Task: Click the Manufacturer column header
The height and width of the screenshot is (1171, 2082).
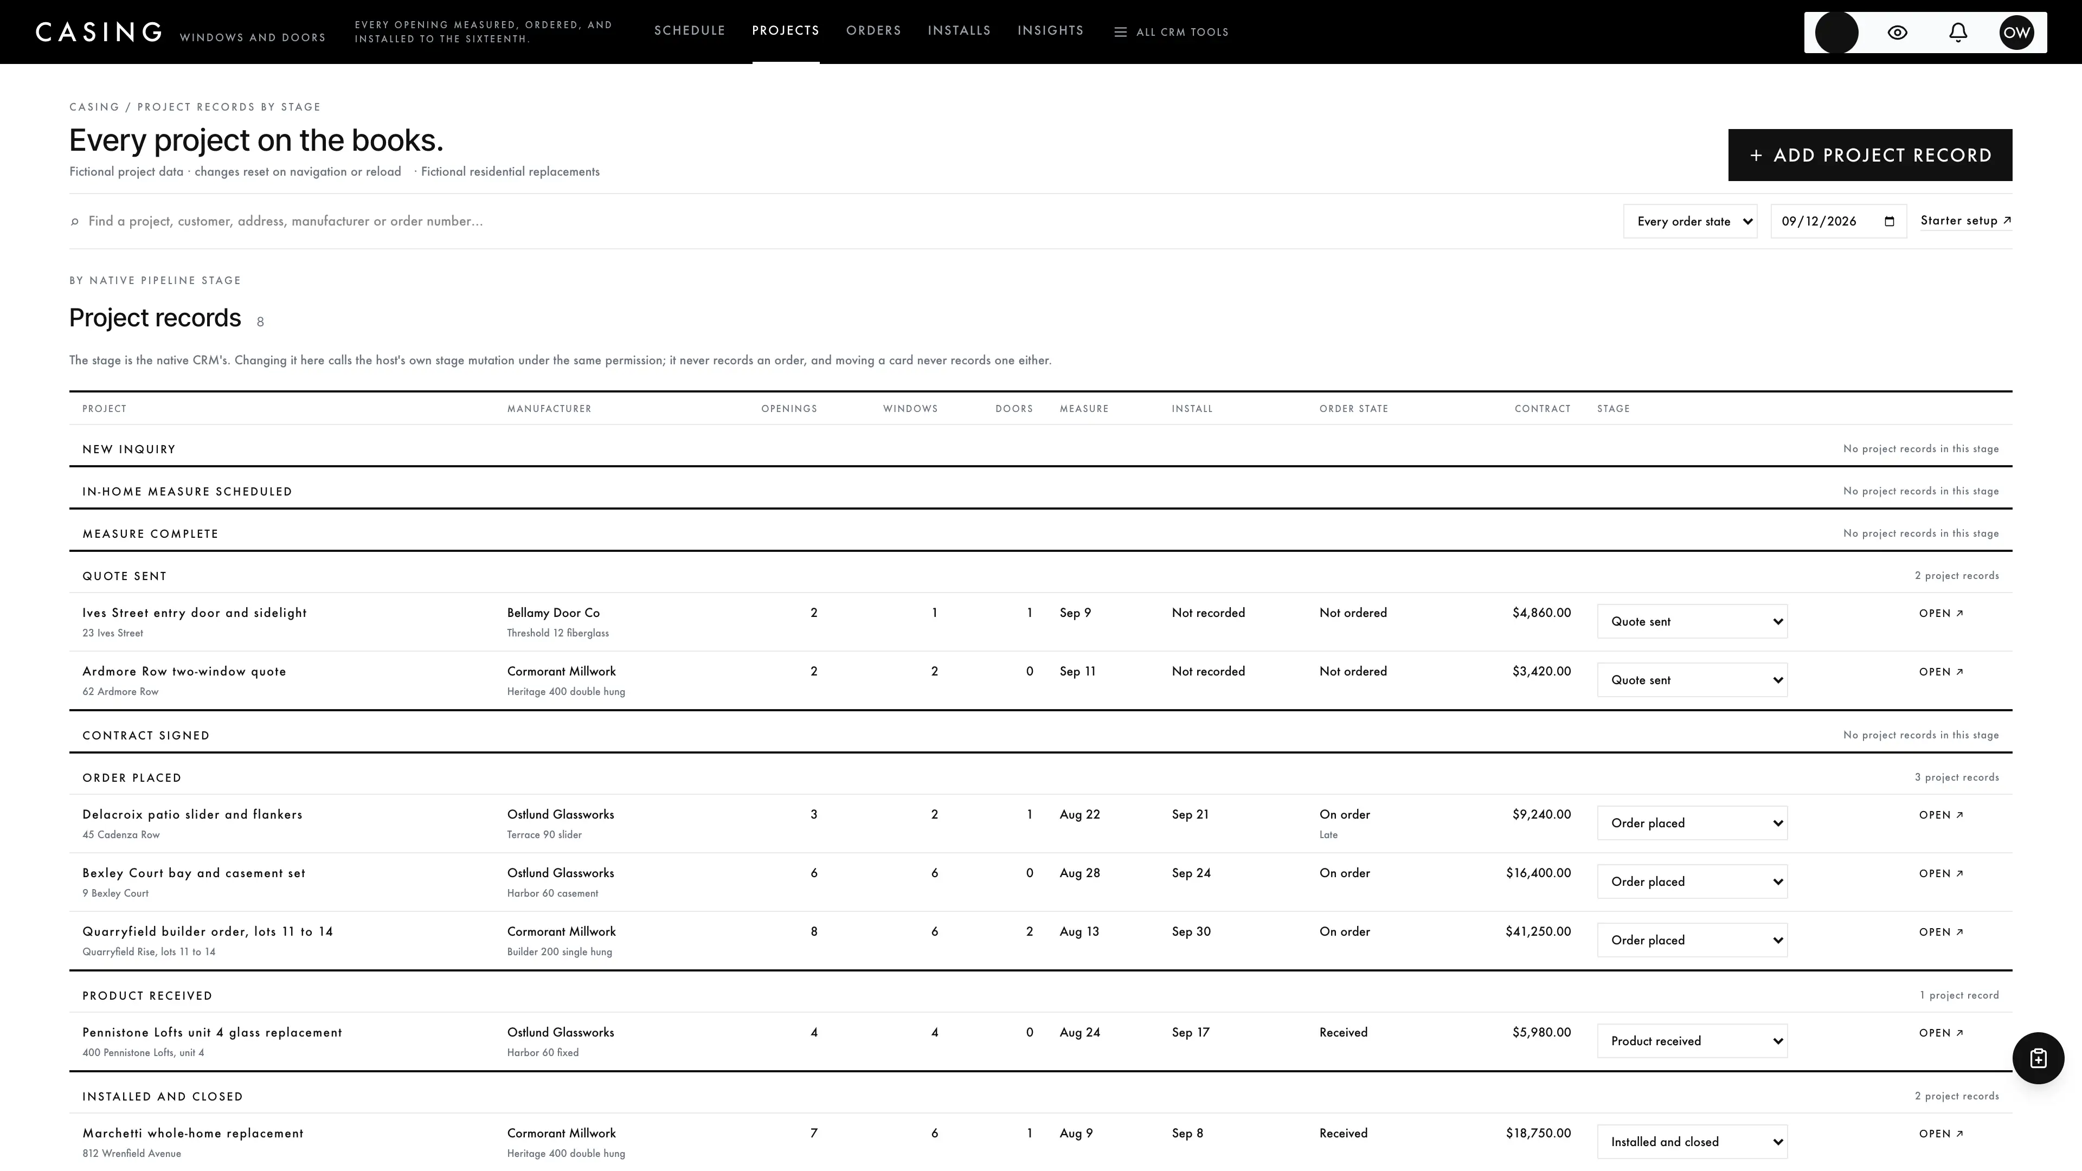Action: tap(549, 409)
